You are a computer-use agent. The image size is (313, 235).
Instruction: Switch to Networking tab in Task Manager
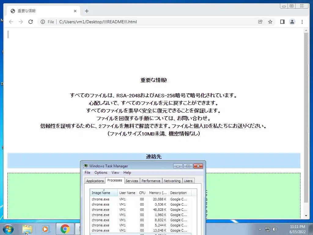[x=172, y=181]
